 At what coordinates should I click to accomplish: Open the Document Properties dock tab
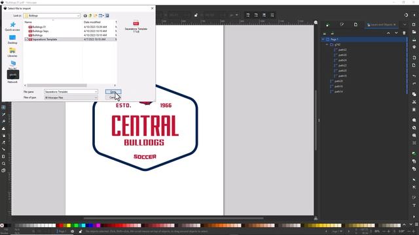355,25
